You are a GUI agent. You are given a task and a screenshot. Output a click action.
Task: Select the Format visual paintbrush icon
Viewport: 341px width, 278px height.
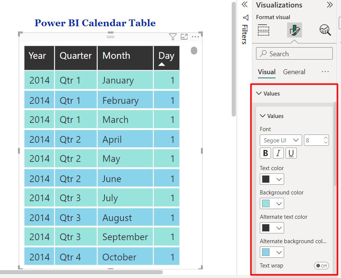click(294, 30)
